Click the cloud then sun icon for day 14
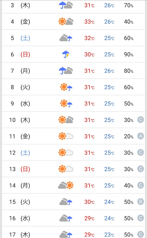The image size is (147, 238). coord(66,185)
